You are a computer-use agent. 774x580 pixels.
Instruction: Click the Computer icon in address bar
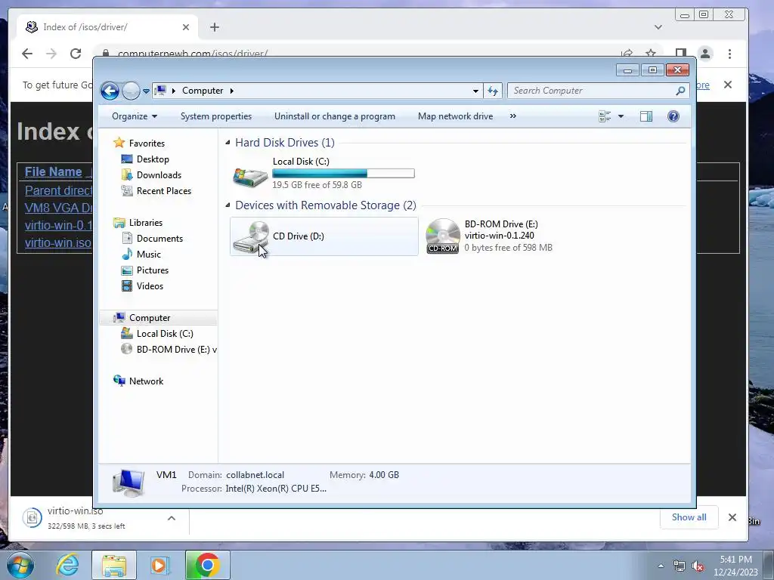click(x=160, y=91)
